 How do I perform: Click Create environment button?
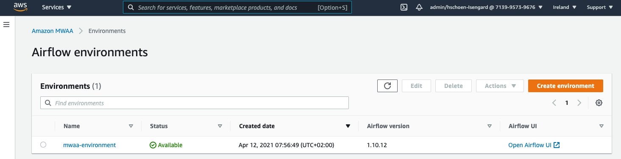coord(565,86)
